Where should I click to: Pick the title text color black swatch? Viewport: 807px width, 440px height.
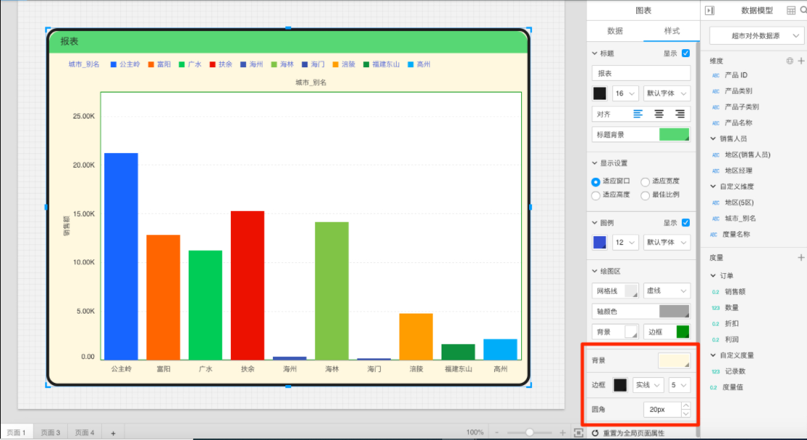(x=599, y=93)
